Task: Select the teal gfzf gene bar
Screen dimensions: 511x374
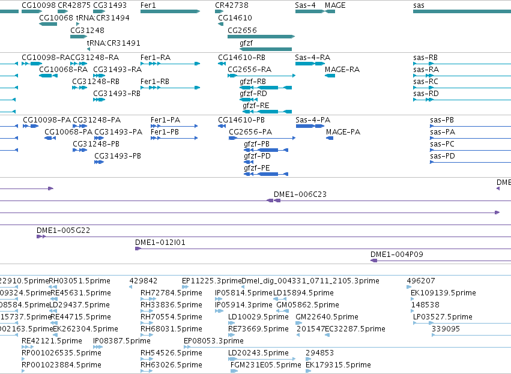Action: tap(265, 49)
